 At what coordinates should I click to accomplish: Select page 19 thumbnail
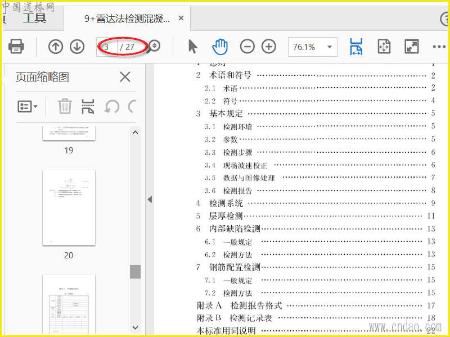tap(69, 134)
